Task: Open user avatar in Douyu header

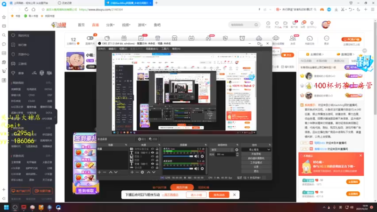Action: (x=326, y=24)
